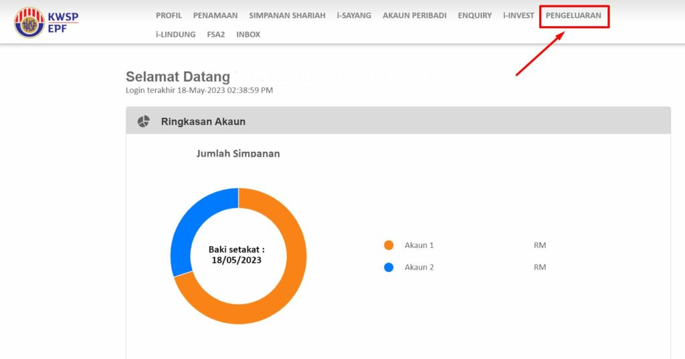This screenshot has width=685, height=359.
Task: Click the orange Akaun 1 legend dot
Action: click(x=389, y=245)
